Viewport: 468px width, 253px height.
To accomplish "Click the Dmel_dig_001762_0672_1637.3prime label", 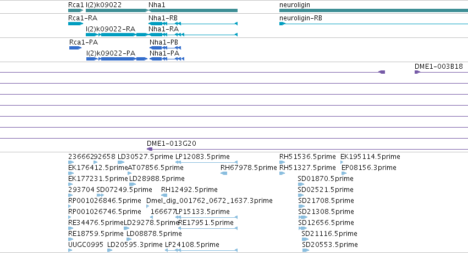I will (209, 201).
